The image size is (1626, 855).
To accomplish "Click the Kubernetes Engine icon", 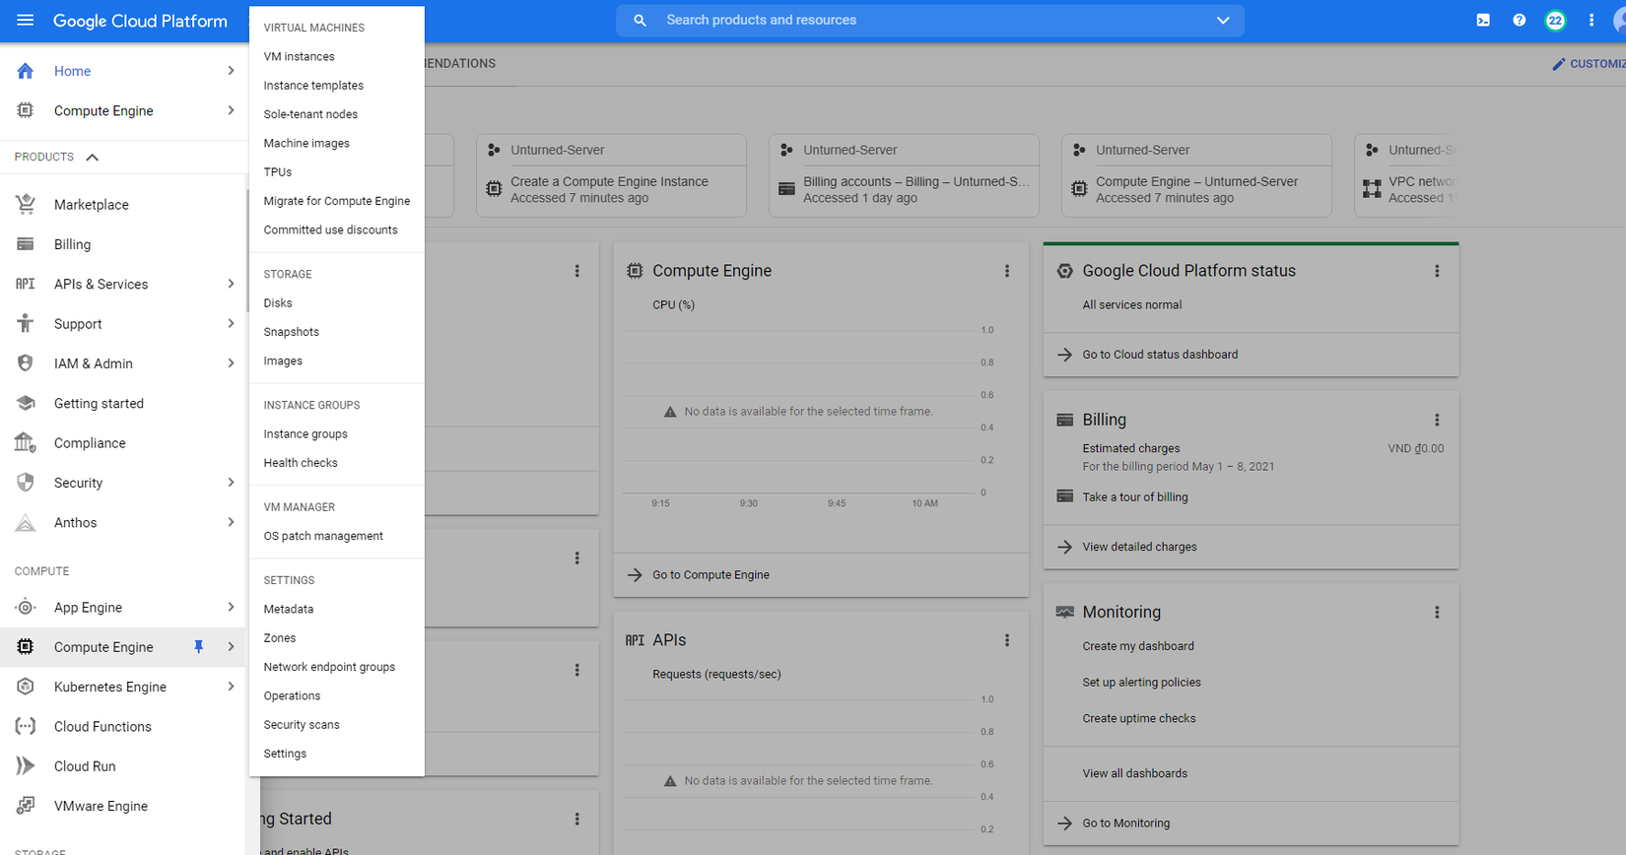I will tap(26, 687).
